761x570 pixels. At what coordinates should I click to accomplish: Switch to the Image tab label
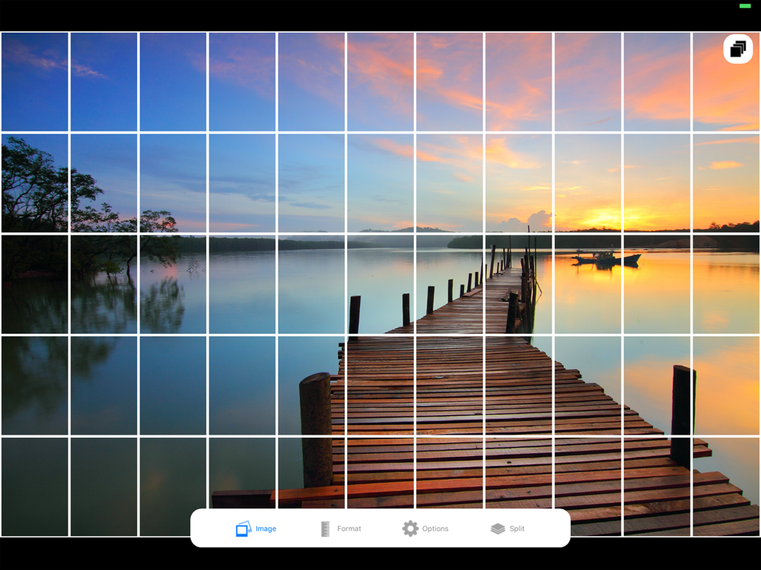tap(266, 528)
